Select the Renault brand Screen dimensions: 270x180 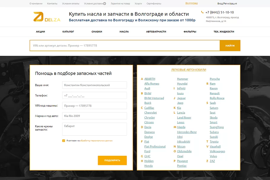(215, 93)
